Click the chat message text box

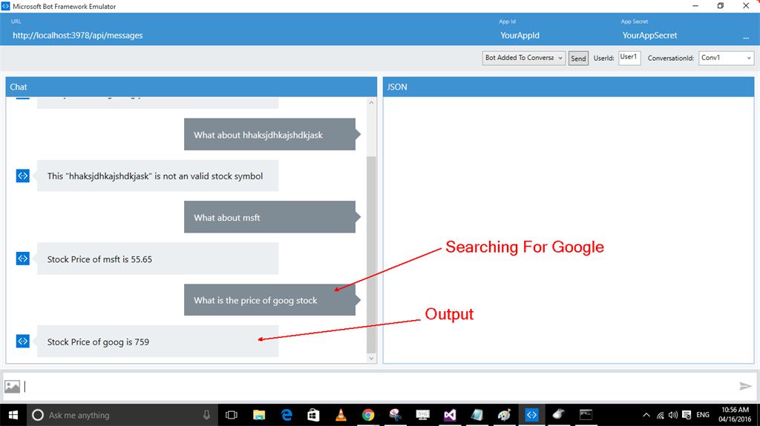(378, 386)
